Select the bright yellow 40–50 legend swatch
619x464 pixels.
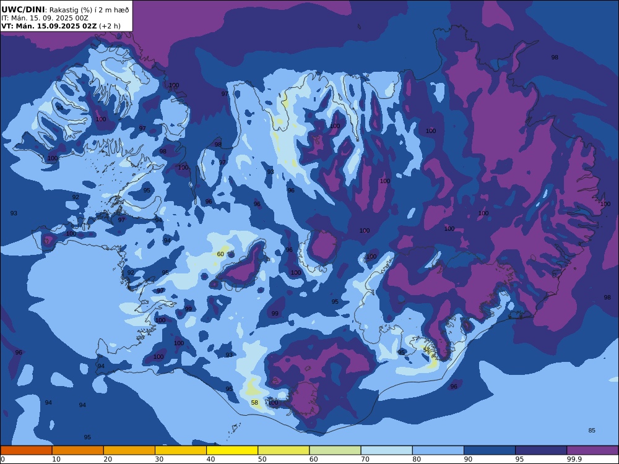click(232, 450)
